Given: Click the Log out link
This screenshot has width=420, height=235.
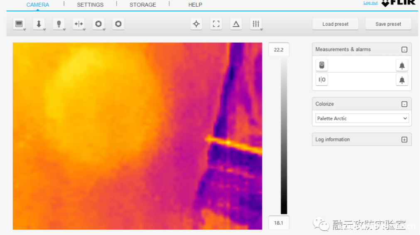Looking at the screenshot, I should pyautogui.click(x=371, y=2).
